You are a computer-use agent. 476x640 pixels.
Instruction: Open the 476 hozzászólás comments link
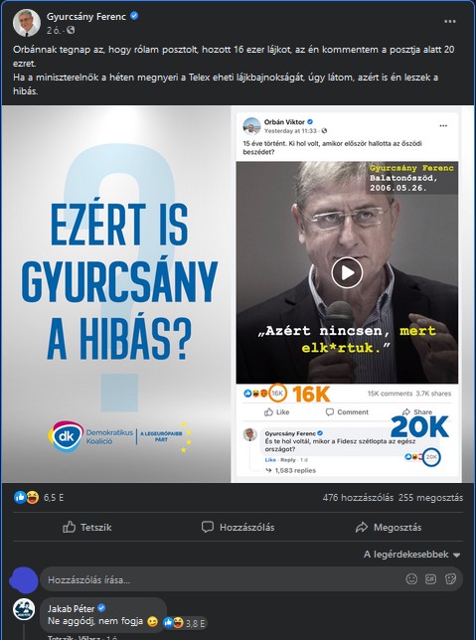(358, 498)
